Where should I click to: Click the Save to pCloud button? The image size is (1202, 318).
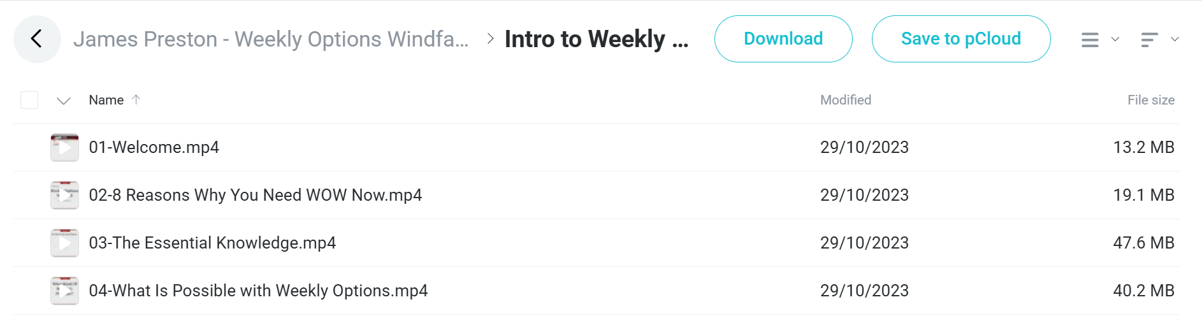click(x=961, y=39)
